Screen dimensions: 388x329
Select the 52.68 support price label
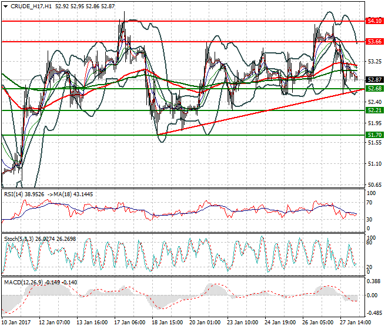pyautogui.click(x=374, y=89)
